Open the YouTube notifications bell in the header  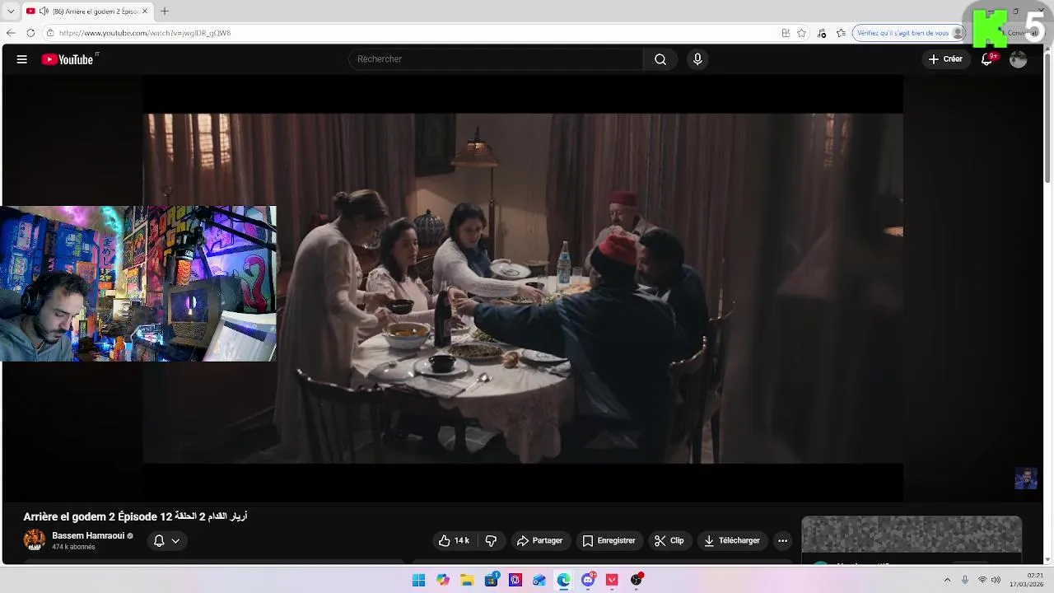[x=987, y=59]
